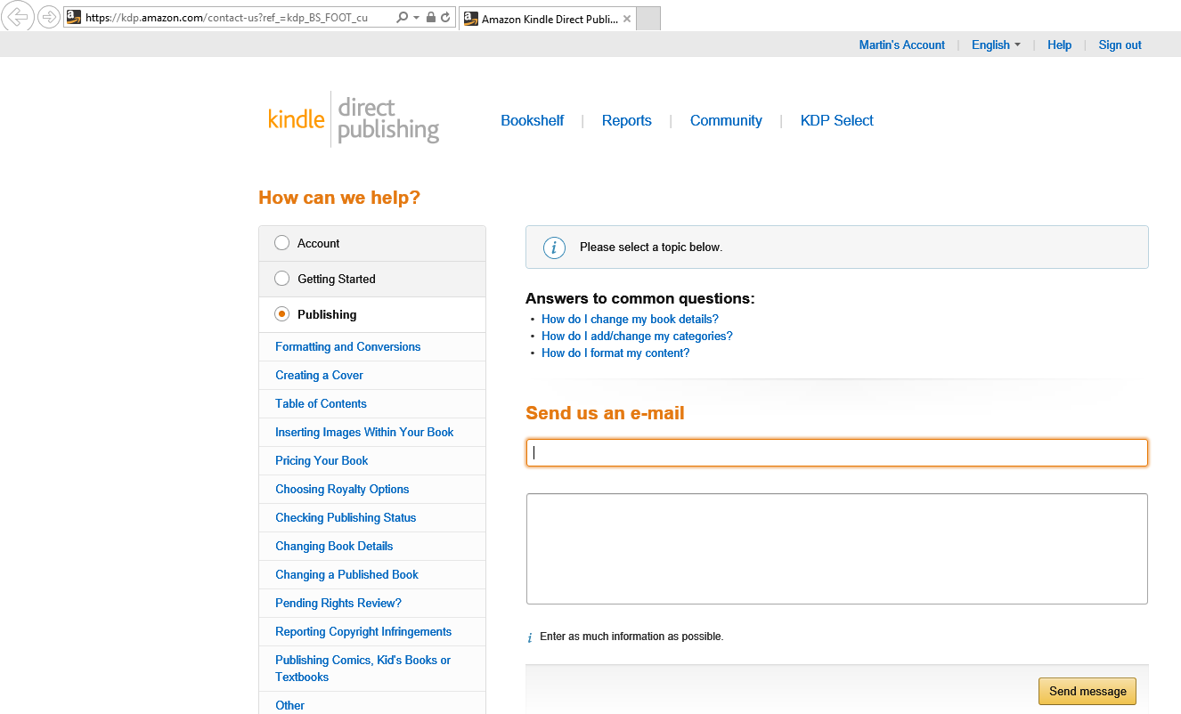Image resolution: width=1181 pixels, height=714 pixels.
Task: Open address bar search dropdown arrow
Action: [416, 17]
